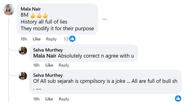Reply to the 'sejarah is cpmpilsory' comment
Image resolution: width=191 pixels, height=106 pixels.
click(x=64, y=99)
